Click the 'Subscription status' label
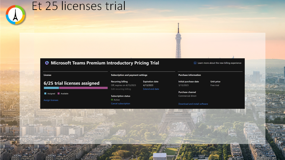This screenshot has width=285, height=160. coord(120,96)
